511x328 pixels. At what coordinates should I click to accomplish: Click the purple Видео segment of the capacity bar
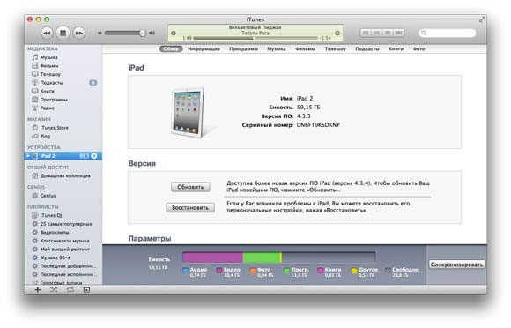click(213, 257)
